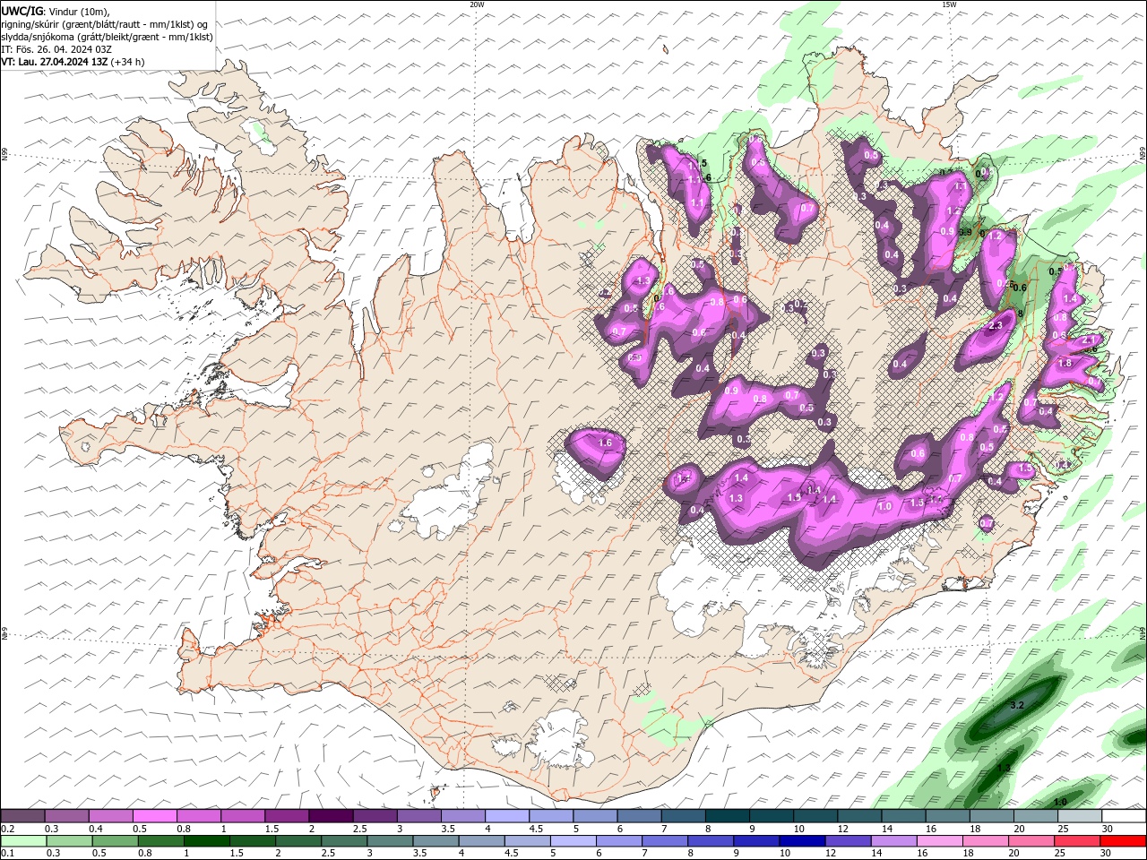Screen dimensions: 1147x860
Task: Select the pale green 0.1 swatch, lower scale
Action: click(22, 840)
